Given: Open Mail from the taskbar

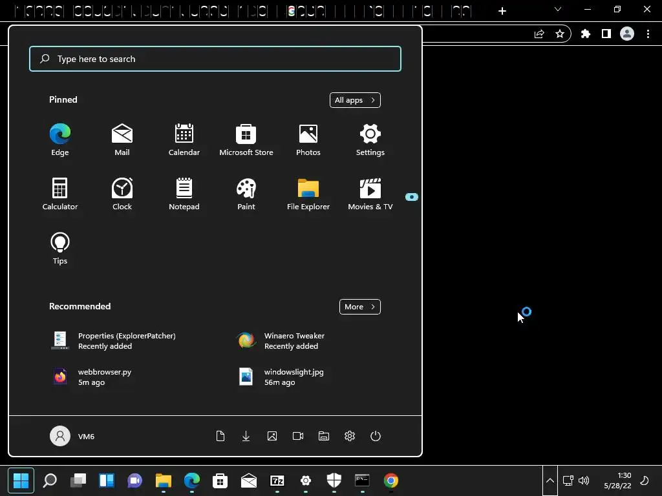Looking at the screenshot, I should 249,480.
